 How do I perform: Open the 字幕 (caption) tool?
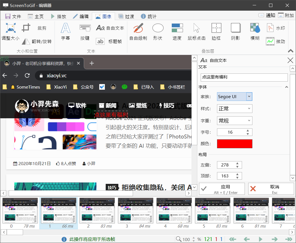coord(65,31)
